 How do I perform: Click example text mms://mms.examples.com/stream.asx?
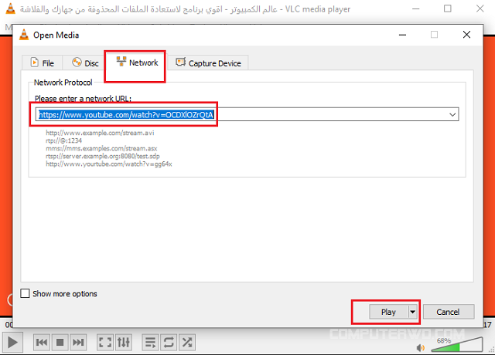pos(101,148)
